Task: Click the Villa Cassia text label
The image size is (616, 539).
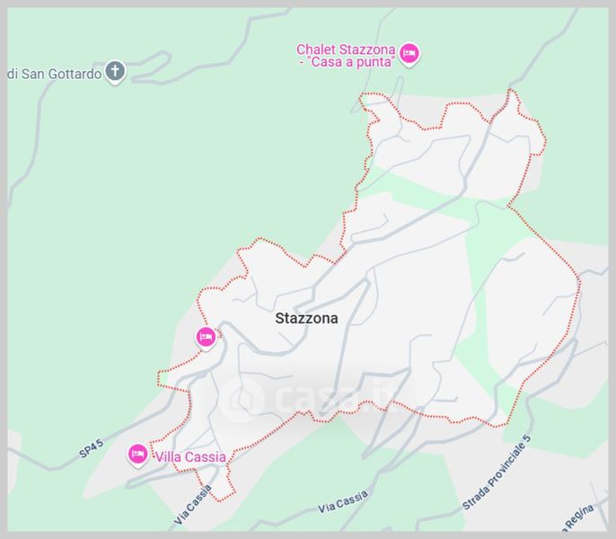Action: click(x=190, y=457)
